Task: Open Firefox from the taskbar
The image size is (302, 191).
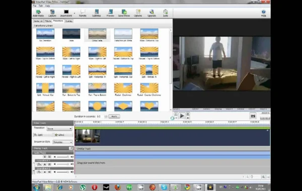Action: click(x=117, y=187)
